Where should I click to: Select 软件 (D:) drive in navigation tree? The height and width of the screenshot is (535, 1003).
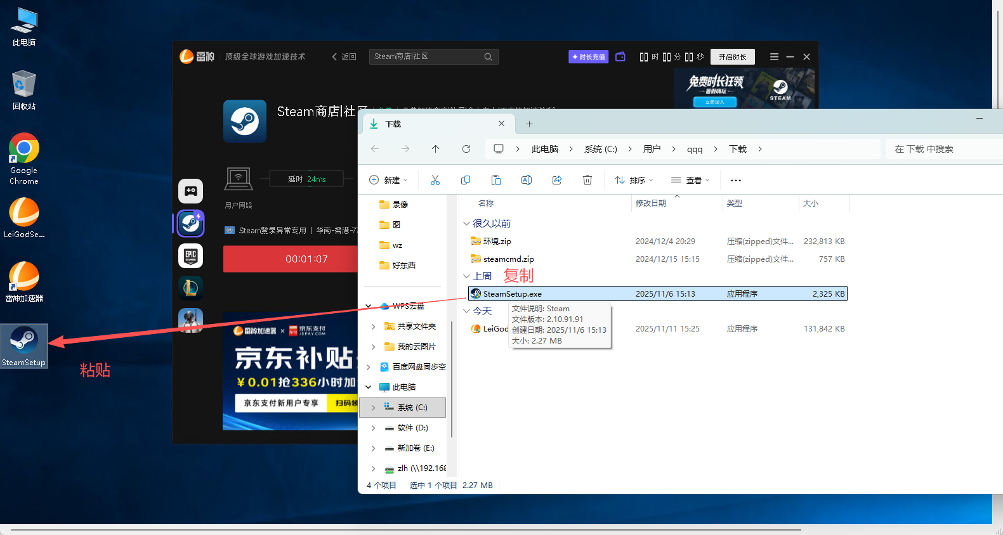coord(412,428)
